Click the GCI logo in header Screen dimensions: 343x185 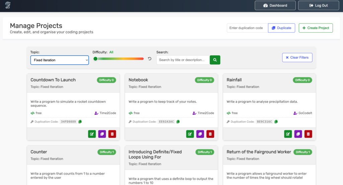click(x=8, y=5)
